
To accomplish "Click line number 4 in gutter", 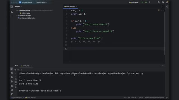I will click(67, 21).
